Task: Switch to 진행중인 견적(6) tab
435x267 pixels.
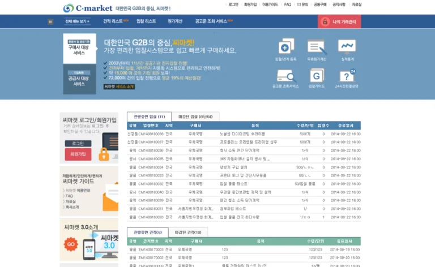Action: pyautogui.click(x=148, y=232)
